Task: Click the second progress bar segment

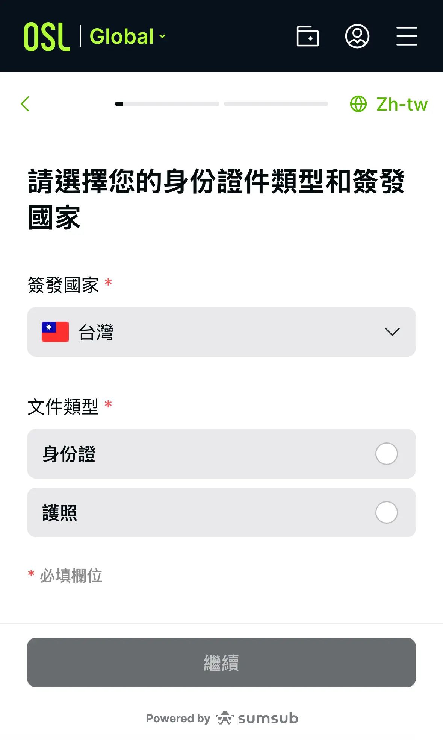Action: coord(276,104)
